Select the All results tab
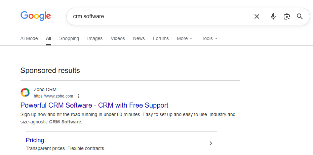Screen dimensions: 313x155 (48, 38)
